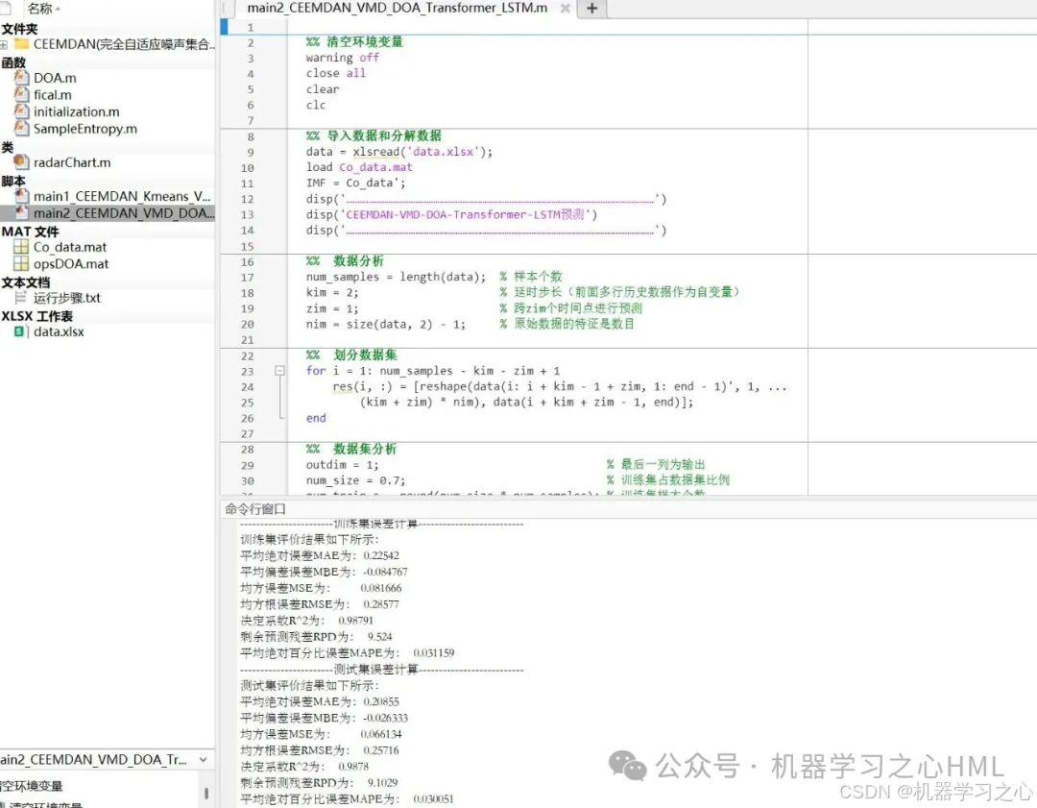Click the 文件夹 group header
Screen dimensions: 1037x808
tap(20, 29)
